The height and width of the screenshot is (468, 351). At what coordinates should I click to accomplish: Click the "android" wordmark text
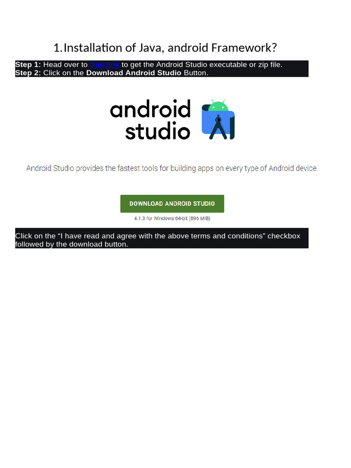coord(150,109)
